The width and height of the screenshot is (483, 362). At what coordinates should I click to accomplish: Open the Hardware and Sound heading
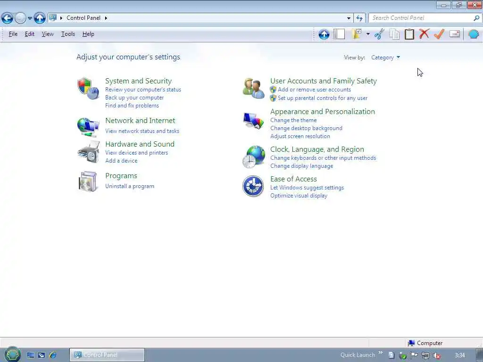[x=140, y=144]
